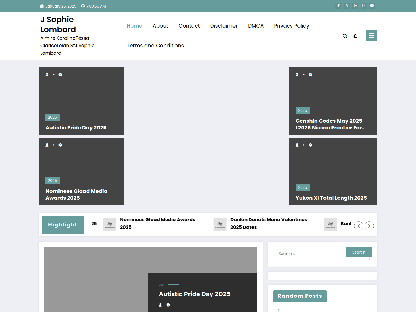Click thumbnail beside the Banl highlight
Viewport: 416px width, 312px height.
330,225
